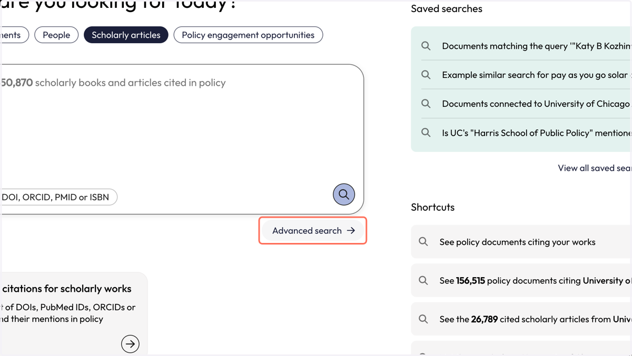Open shortcut showing 26,789 cited scholarly articles

(x=521, y=319)
